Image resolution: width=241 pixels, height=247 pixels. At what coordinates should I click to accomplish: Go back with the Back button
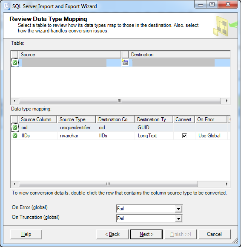tap(112, 234)
